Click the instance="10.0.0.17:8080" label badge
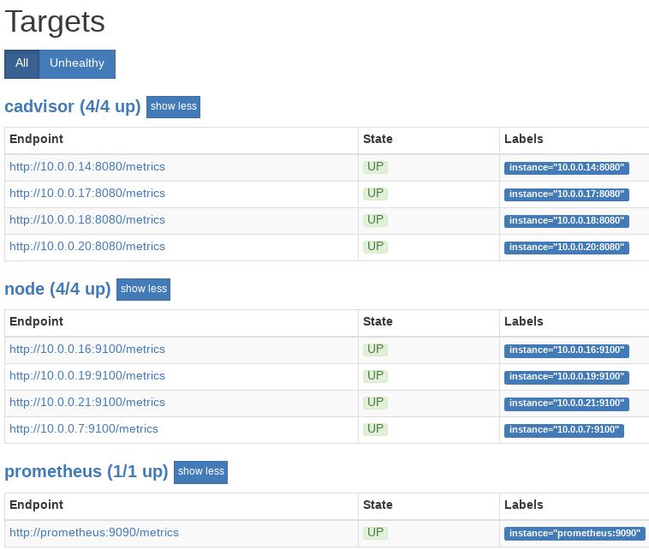 567,194
